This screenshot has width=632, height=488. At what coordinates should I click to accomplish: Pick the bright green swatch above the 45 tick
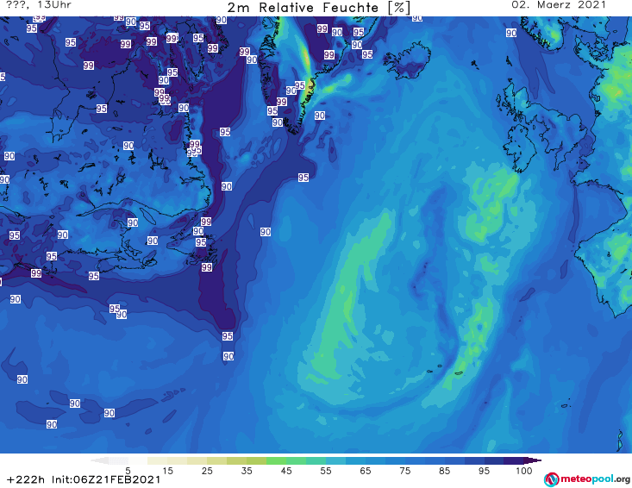point(276,460)
